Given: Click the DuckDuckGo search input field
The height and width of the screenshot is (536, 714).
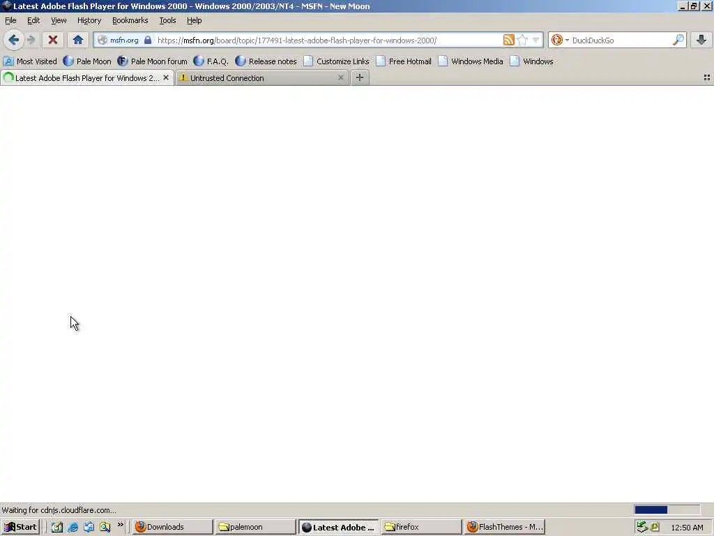Looking at the screenshot, I should pyautogui.click(x=620, y=40).
